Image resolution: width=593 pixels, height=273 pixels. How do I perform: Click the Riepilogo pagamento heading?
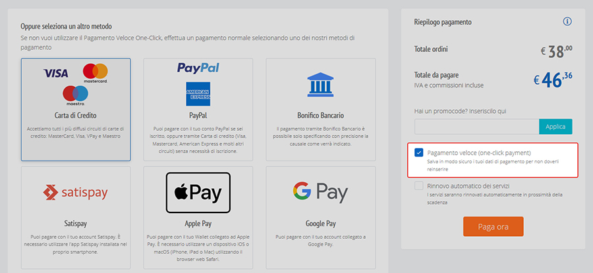(x=443, y=22)
